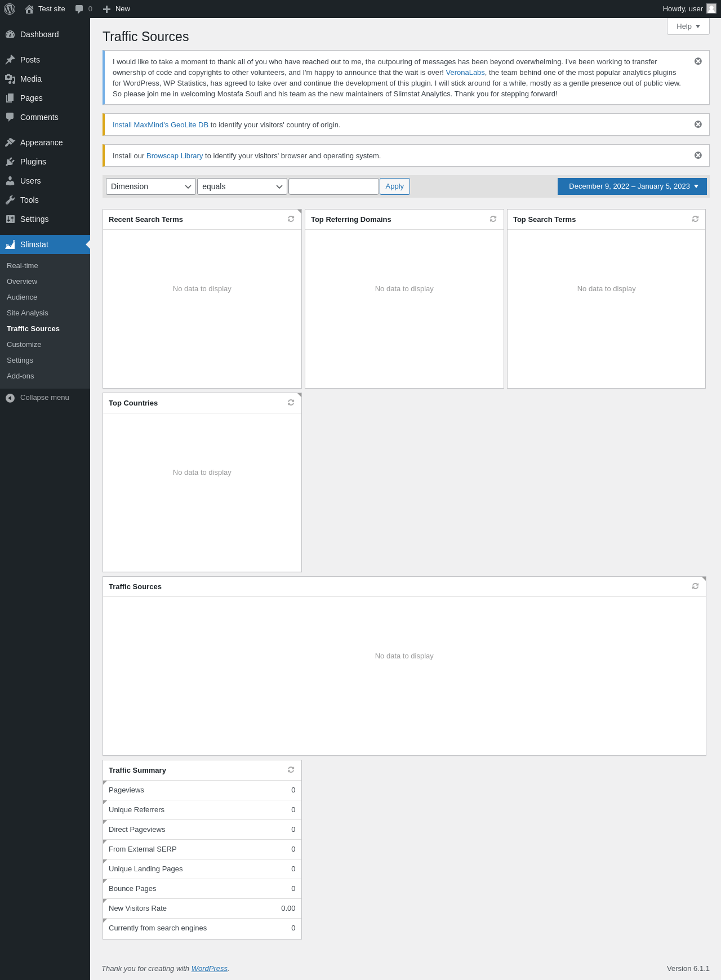The height and width of the screenshot is (980, 721).
Task: Refresh the Traffic Sources report panel
Action: (x=696, y=586)
